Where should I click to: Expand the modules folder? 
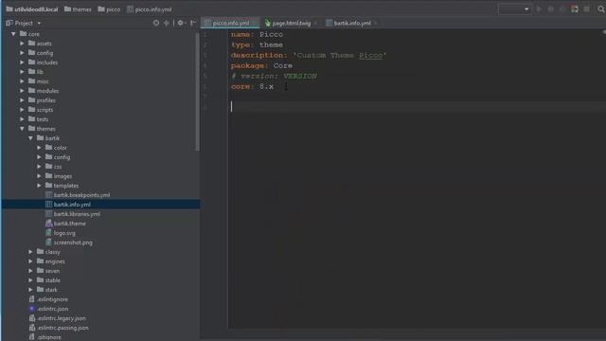[22, 91]
